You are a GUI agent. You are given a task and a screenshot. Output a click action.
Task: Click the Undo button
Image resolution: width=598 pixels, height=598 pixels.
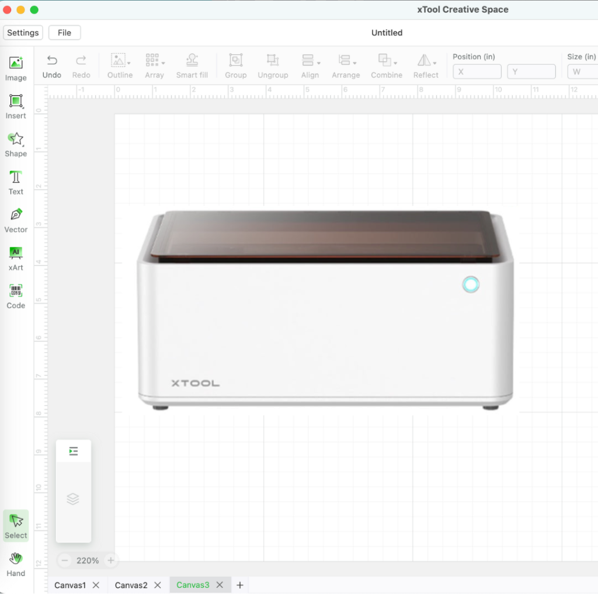pos(51,65)
